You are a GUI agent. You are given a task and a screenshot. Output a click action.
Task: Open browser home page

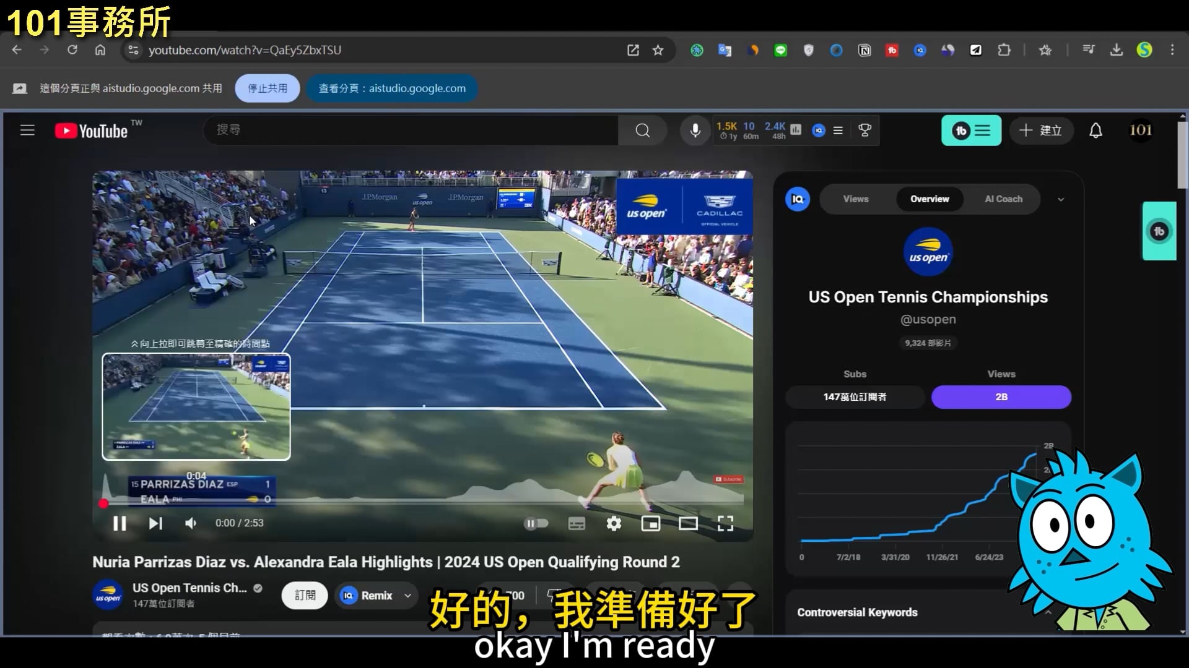100,50
